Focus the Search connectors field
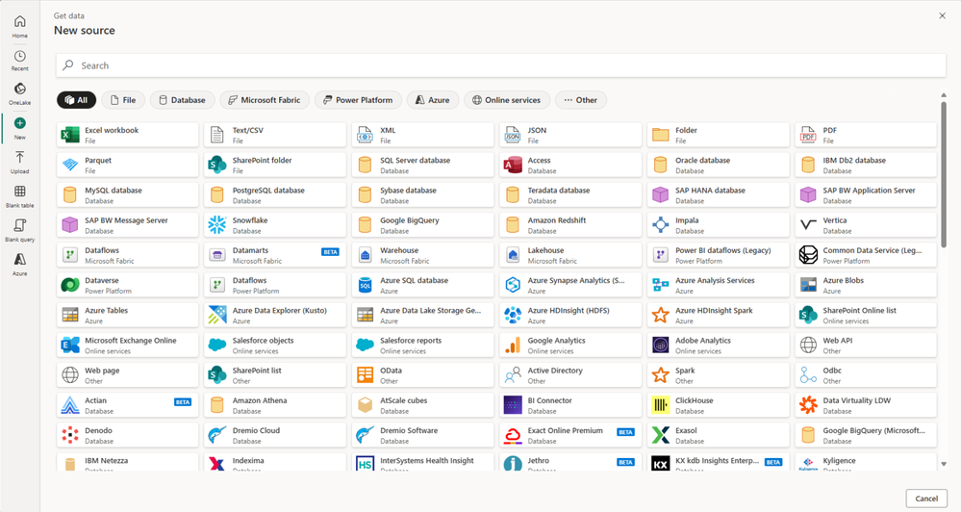The image size is (961, 512). click(501, 65)
